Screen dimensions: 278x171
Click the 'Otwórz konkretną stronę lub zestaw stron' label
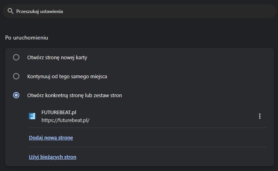[75, 95]
